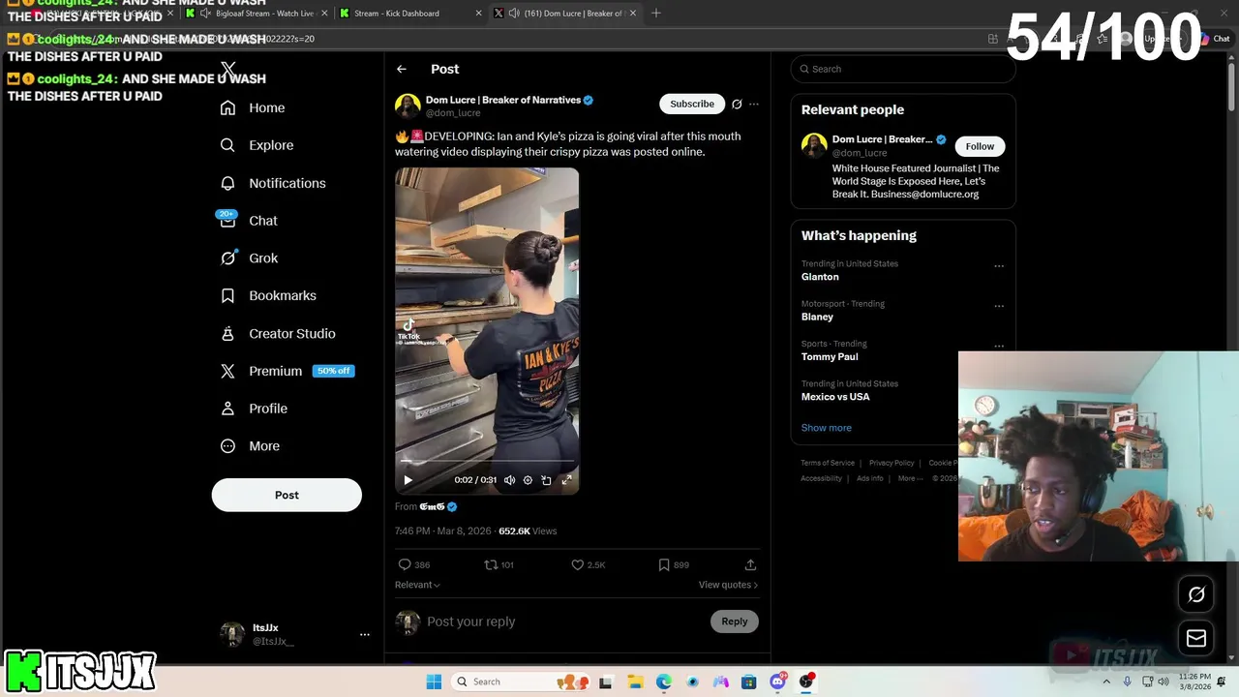Screen dimensions: 1239x697
Task: Click the white Post button
Action: (287, 495)
